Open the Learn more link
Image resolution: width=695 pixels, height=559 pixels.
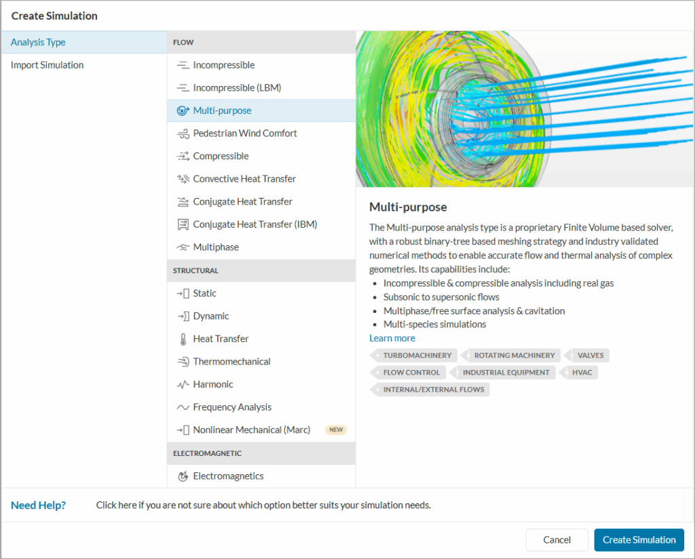(392, 338)
